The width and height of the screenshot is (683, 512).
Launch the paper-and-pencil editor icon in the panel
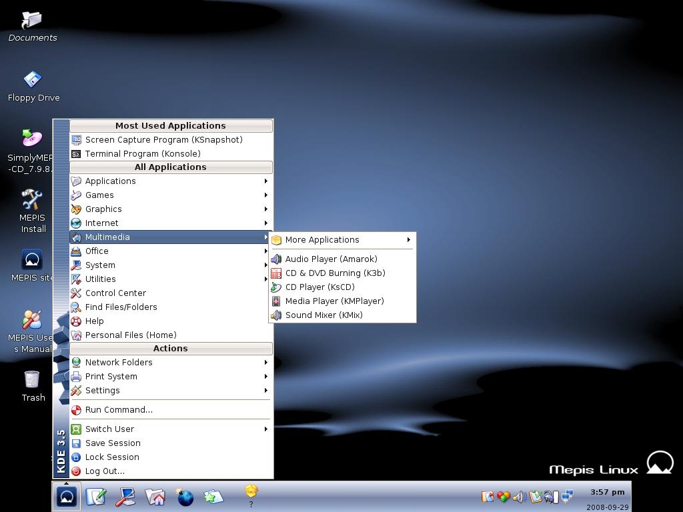96,496
